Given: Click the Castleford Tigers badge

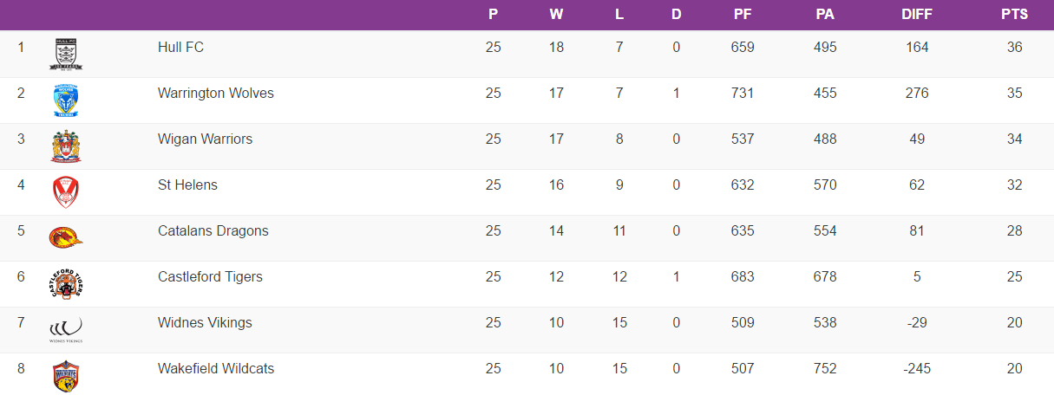Looking at the screenshot, I should [66, 283].
